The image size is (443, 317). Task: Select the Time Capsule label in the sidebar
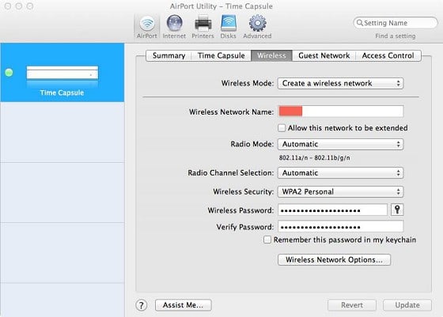pos(62,92)
